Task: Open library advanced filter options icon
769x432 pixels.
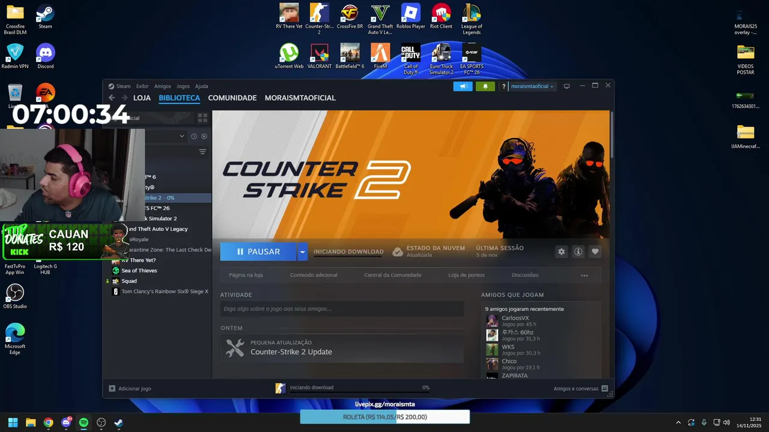Action: click(202, 152)
